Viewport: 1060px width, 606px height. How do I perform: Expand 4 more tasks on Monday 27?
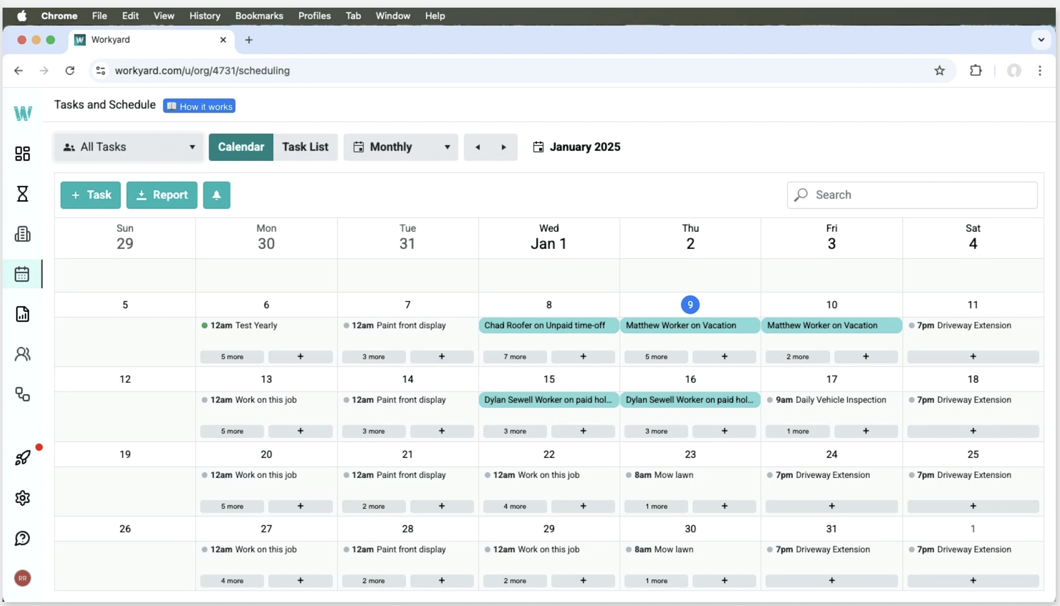click(232, 581)
